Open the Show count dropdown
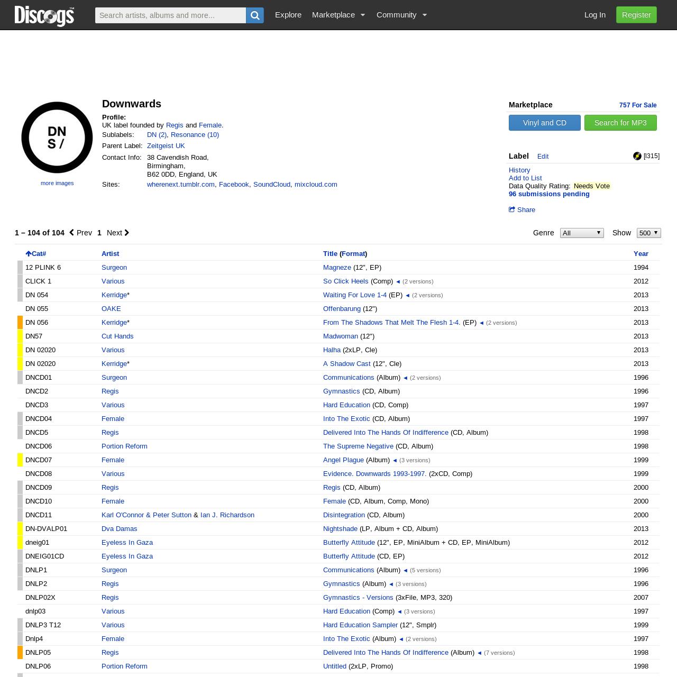677x677 pixels. pyautogui.click(x=649, y=233)
